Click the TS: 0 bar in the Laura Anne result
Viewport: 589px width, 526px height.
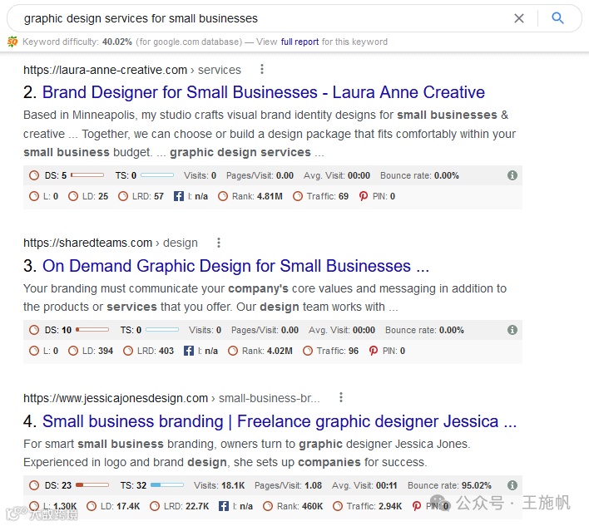pyautogui.click(x=157, y=175)
